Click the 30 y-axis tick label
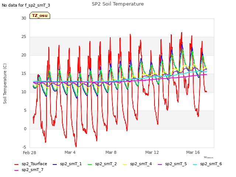Viewport: 236px width, 177px height. 24,18
